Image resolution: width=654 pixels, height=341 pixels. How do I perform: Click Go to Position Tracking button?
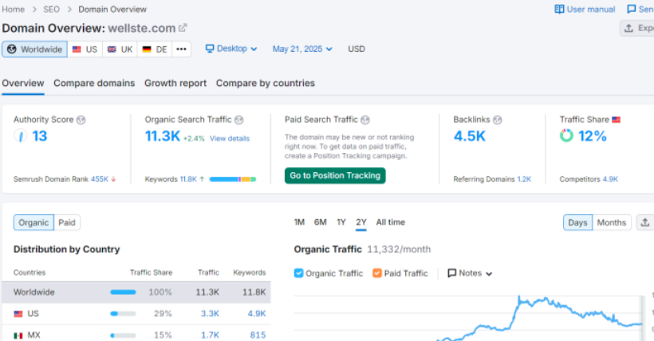click(x=335, y=175)
